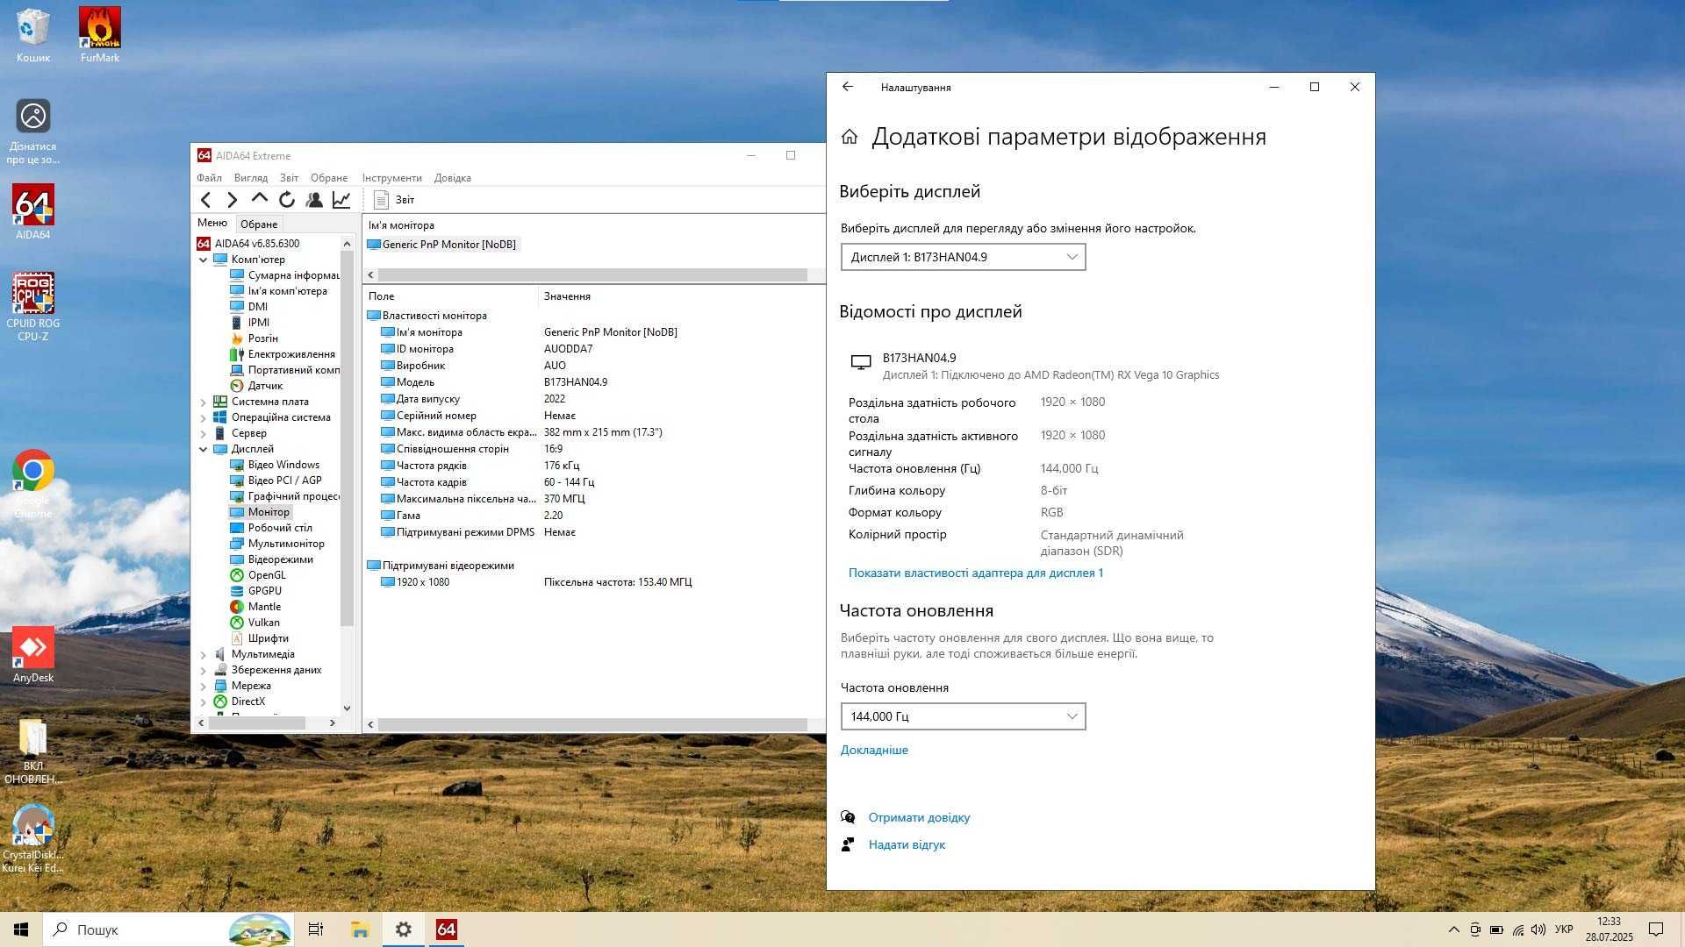Select AIDA64 desktop shortcut
Screen dimensions: 1685x947
click(x=33, y=211)
